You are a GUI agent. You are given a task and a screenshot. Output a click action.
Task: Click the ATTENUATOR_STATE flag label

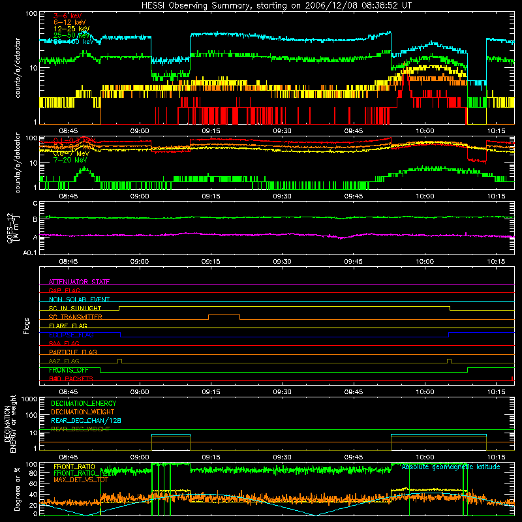[79, 282]
